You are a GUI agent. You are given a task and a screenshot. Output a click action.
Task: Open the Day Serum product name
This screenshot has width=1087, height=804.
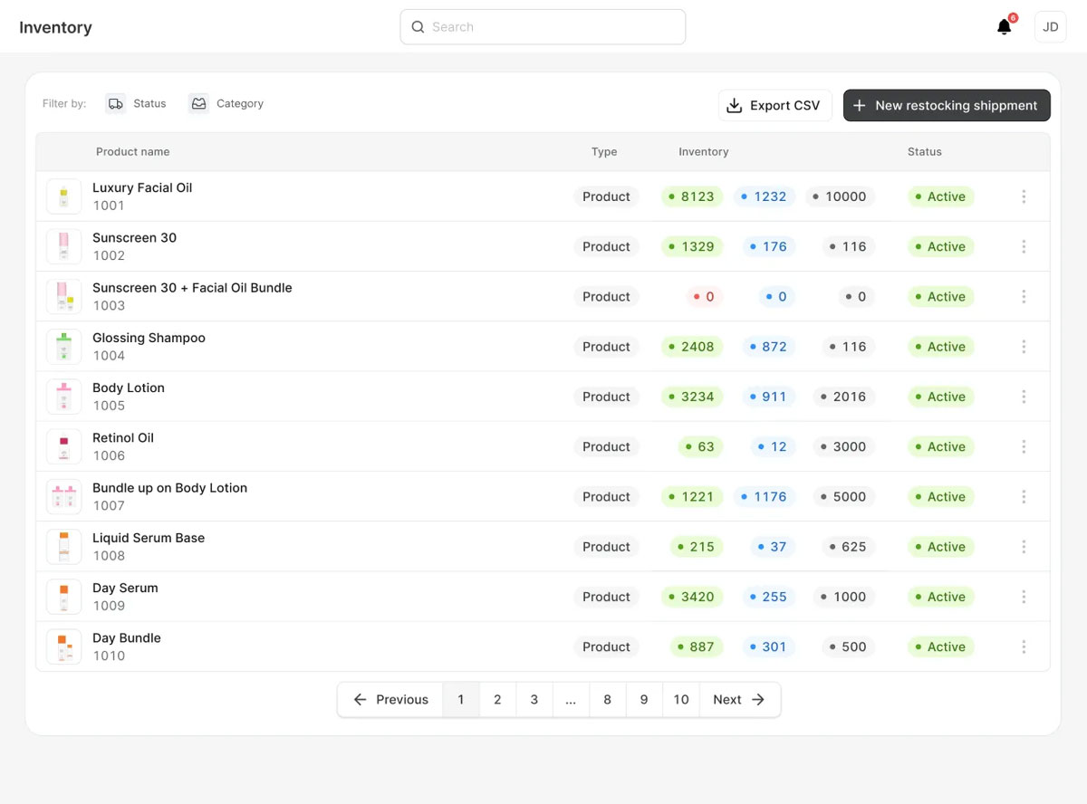point(125,588)
